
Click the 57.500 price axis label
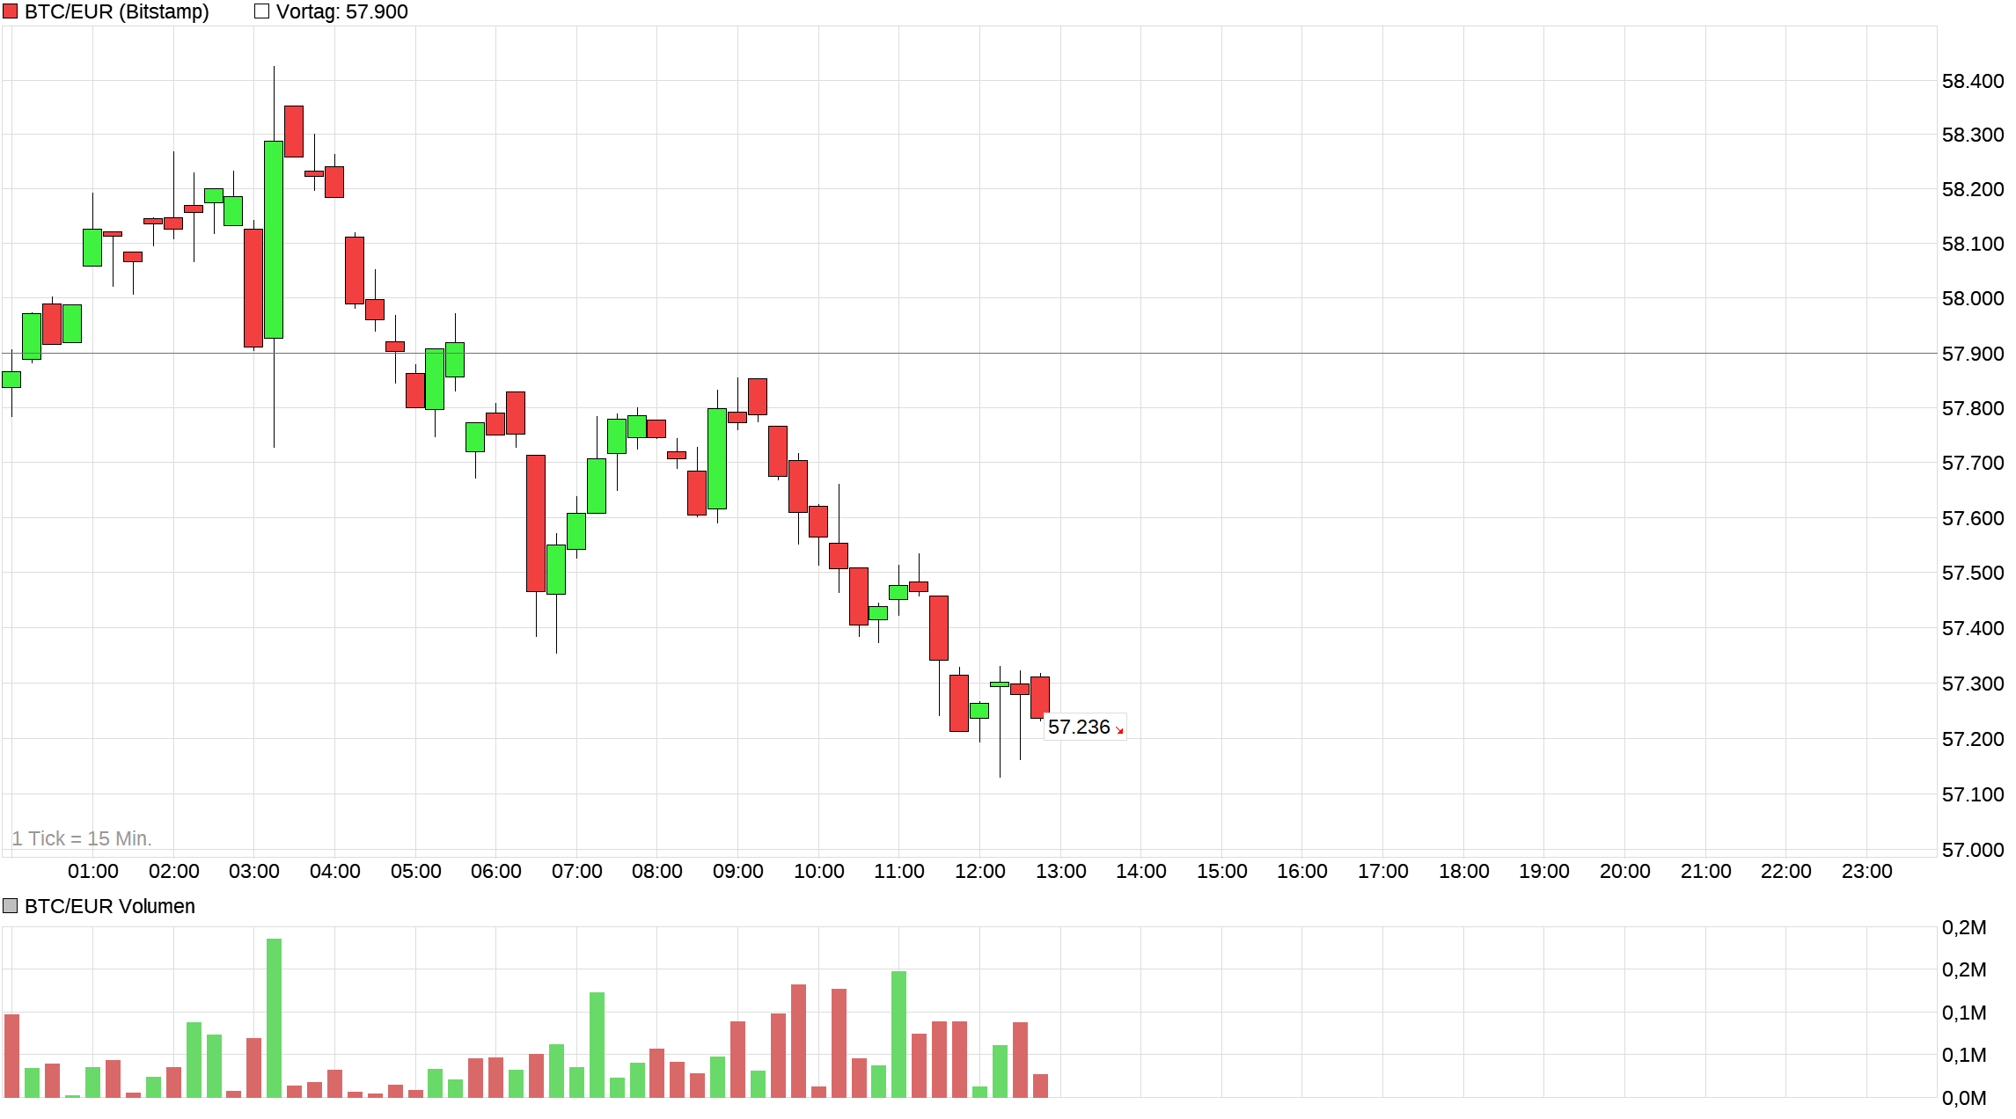1972,573
